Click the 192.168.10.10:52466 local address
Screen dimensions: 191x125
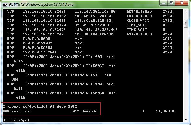pos(44,12)
